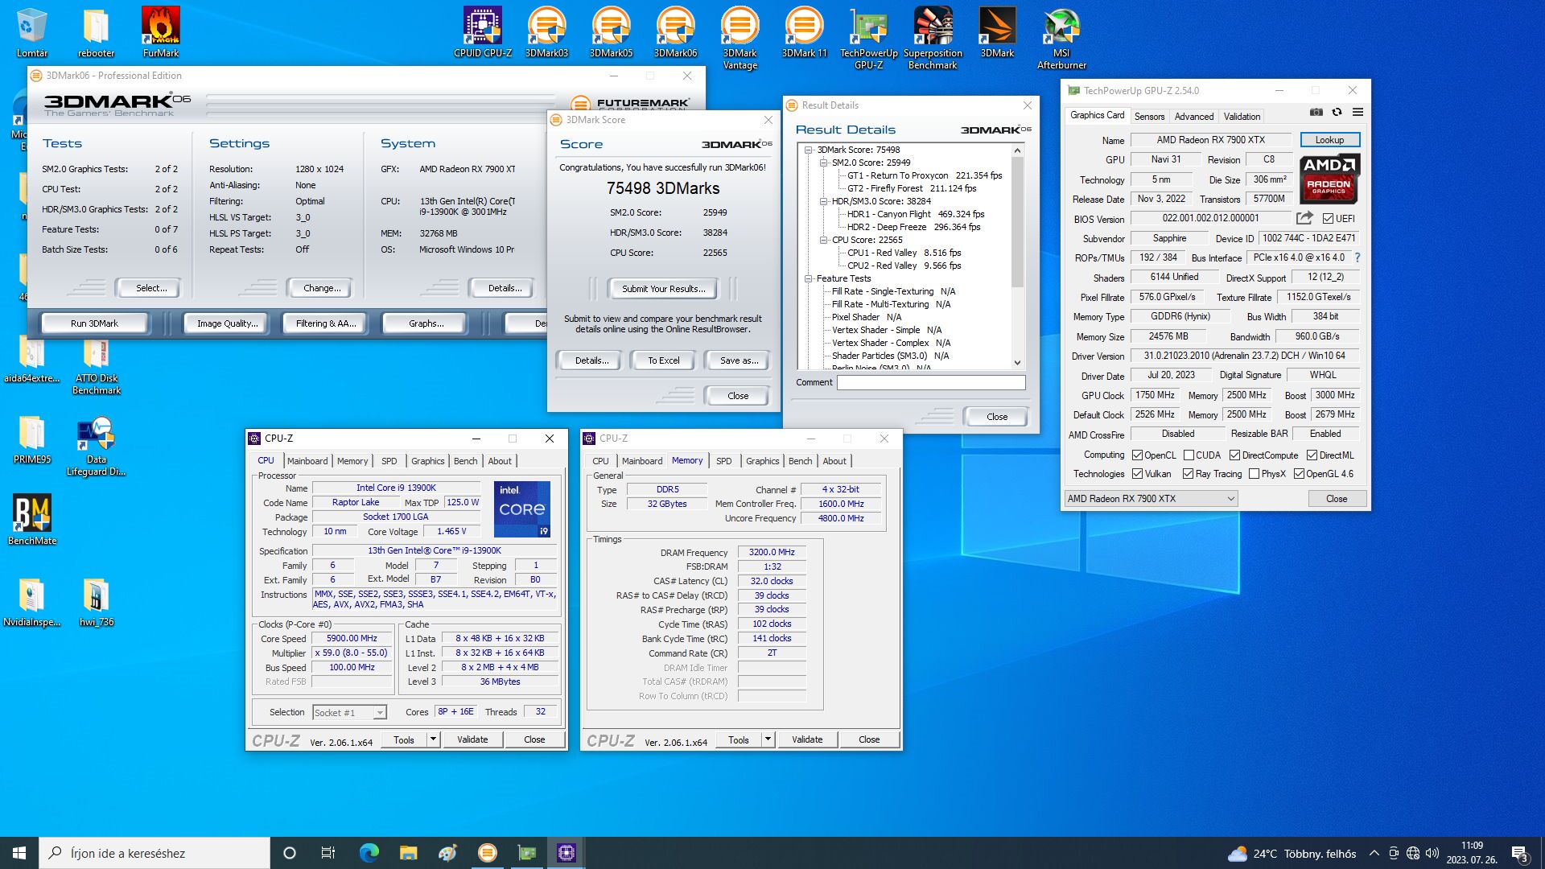Click the Comment input field in Result Details
This screenshot has width=1545, height=869.
(x=931, y=382)
